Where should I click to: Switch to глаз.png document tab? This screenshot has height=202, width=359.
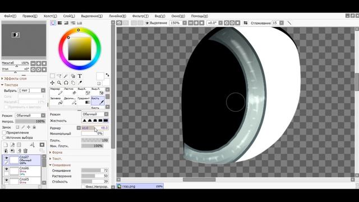coord(140,186)
